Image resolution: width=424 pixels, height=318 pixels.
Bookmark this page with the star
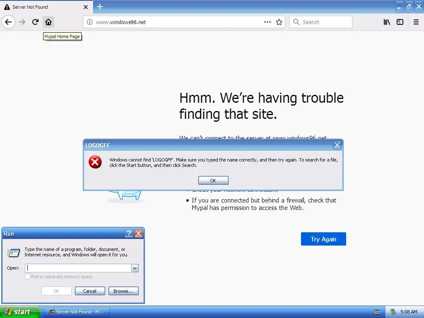(279, 22)
